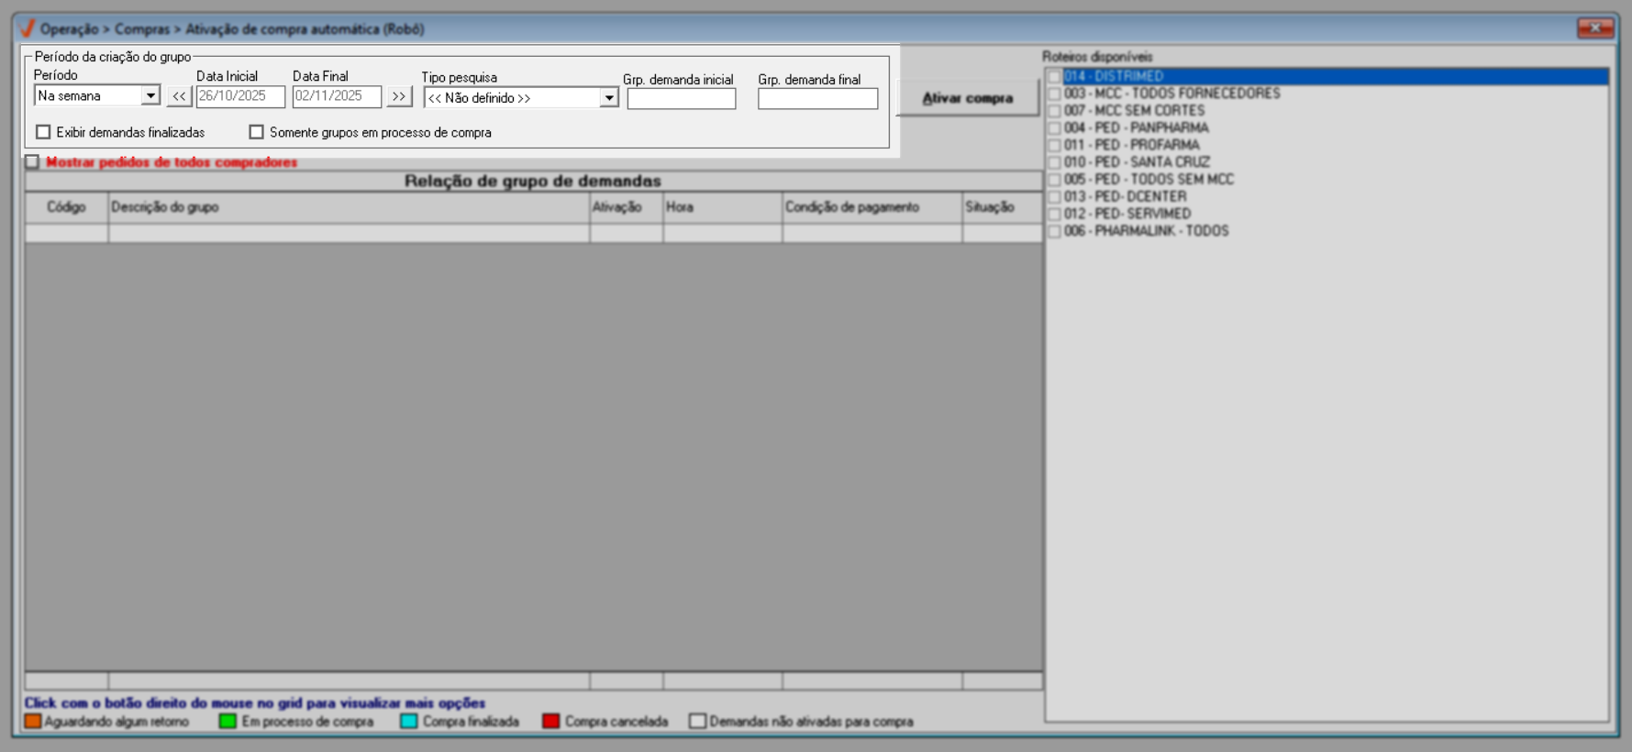The height and width of the screenshot is (752, 1632).
Task: Select the 004 - PED - PANPHARMA text
Action: 1136,128
